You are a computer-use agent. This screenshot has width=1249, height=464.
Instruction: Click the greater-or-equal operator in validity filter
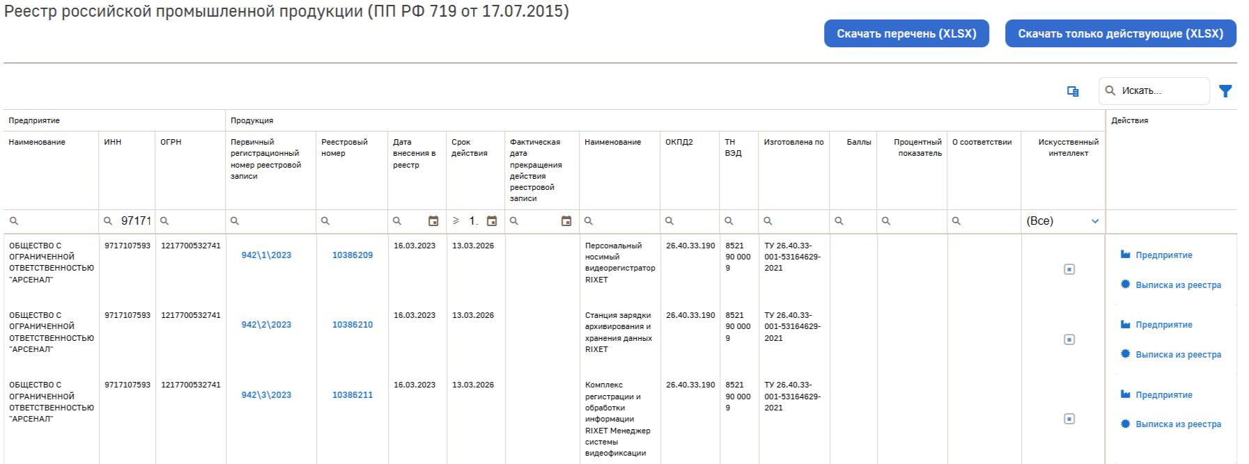point(456,221)
